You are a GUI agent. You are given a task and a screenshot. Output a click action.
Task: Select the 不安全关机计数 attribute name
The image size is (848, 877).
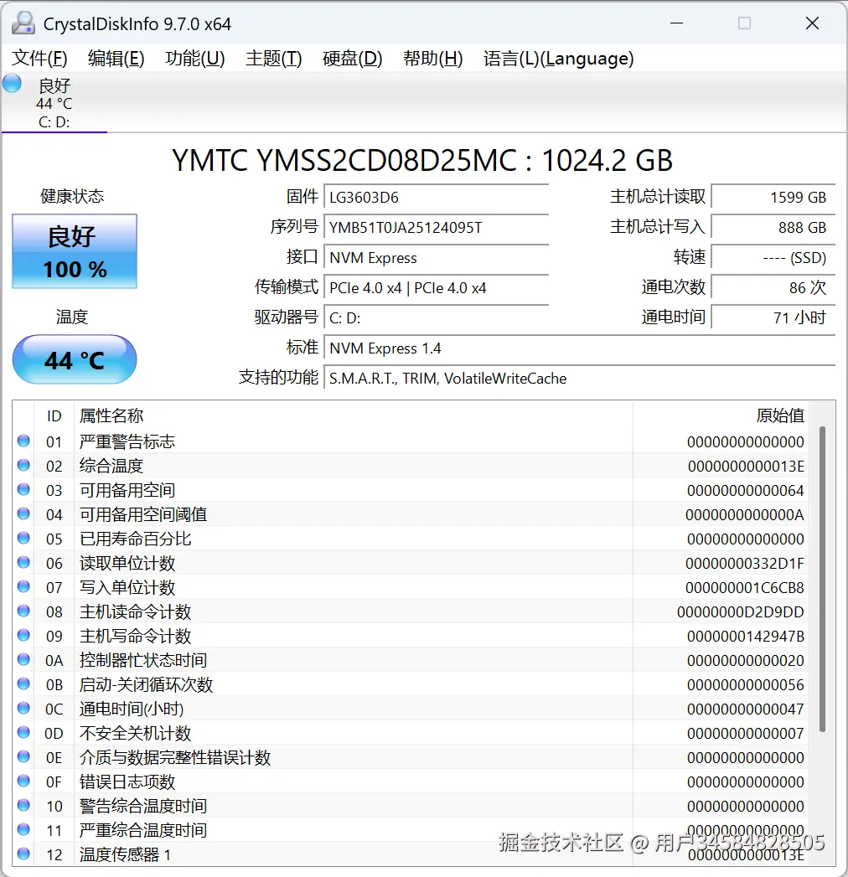click(136, 733)
